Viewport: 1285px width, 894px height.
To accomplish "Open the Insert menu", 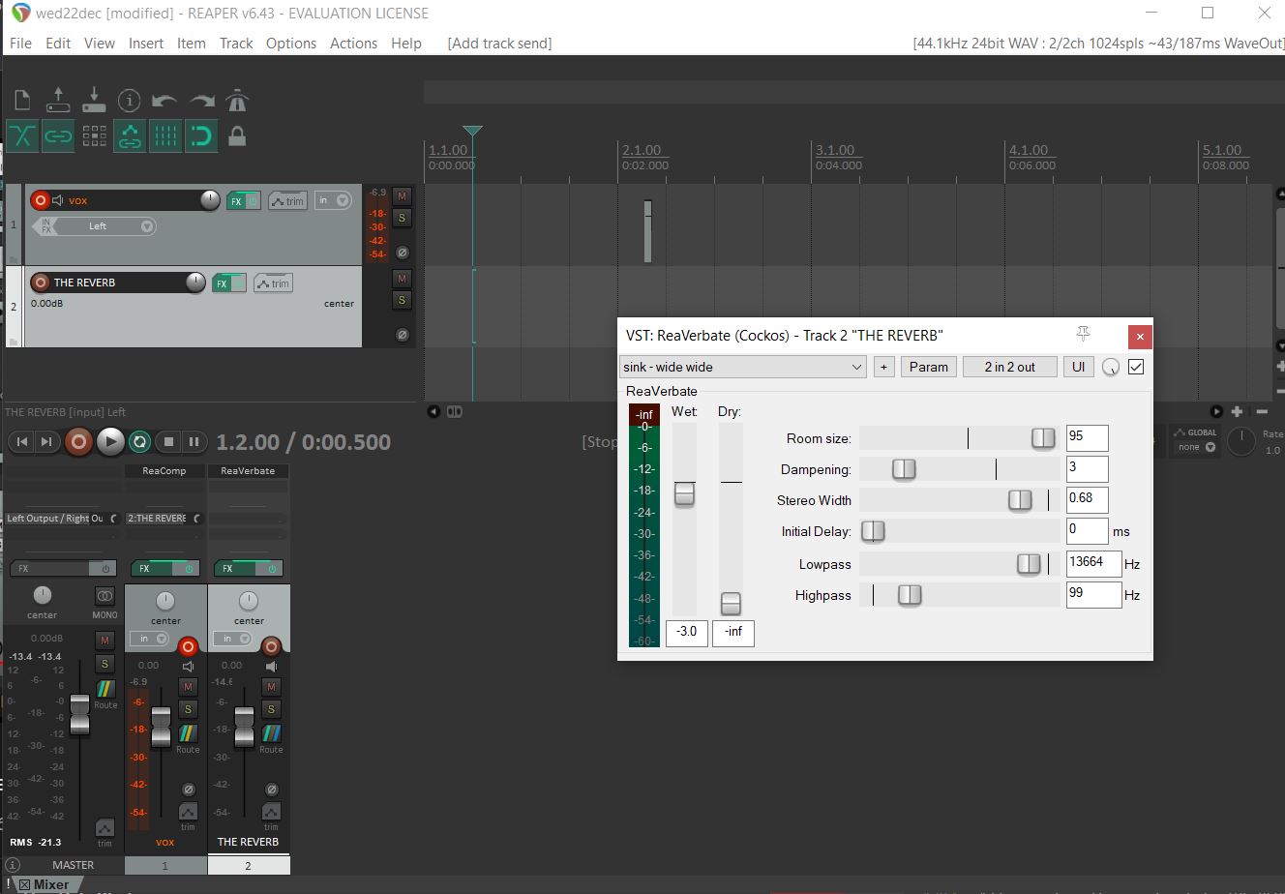I will tap(146, 44).
